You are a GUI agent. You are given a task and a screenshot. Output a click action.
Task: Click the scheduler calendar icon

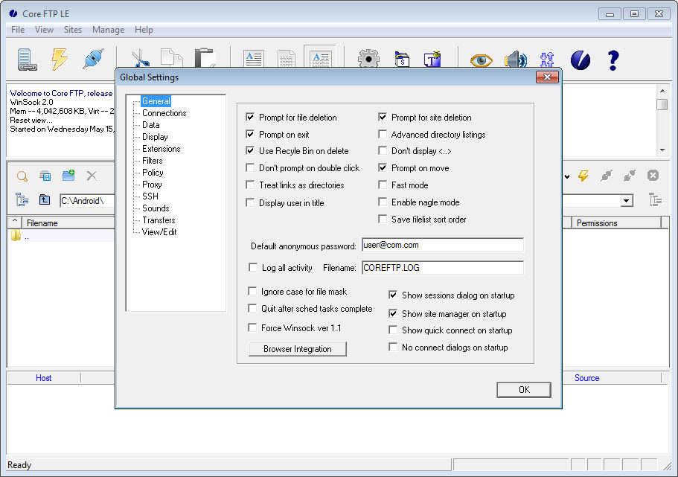tap(402, 60)
